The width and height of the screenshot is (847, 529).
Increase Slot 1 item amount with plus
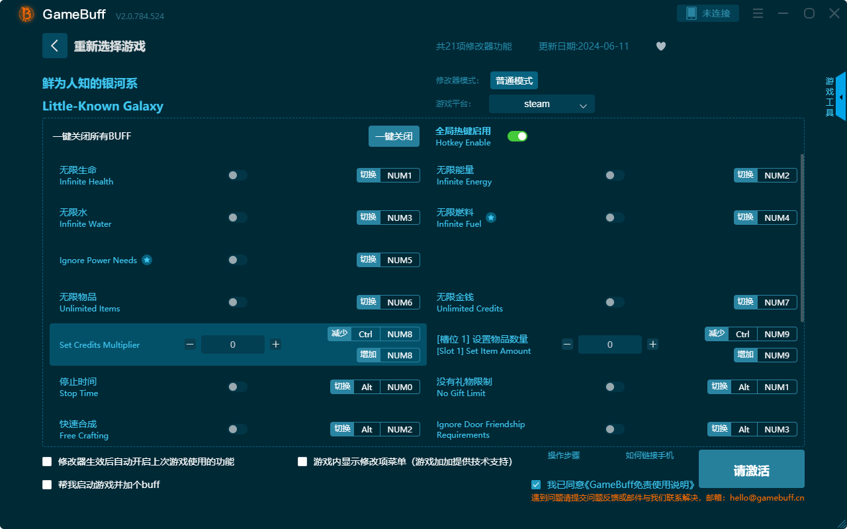pyautogui.click(x=652, y=345)
